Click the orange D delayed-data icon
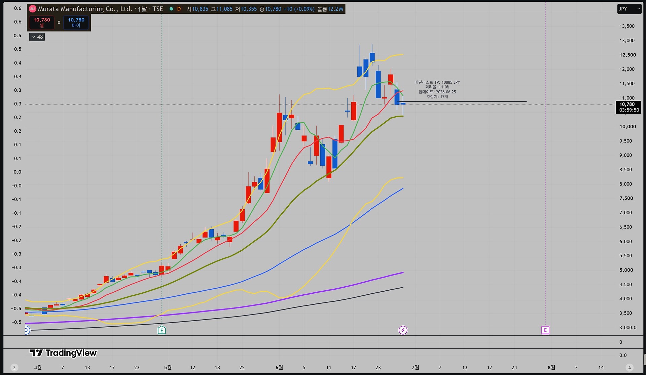This screenshot has height=375, width=646. tap(179, 9)
